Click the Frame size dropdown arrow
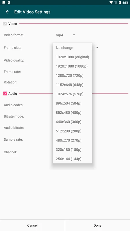130x231 pixels. tap(97, 48)
